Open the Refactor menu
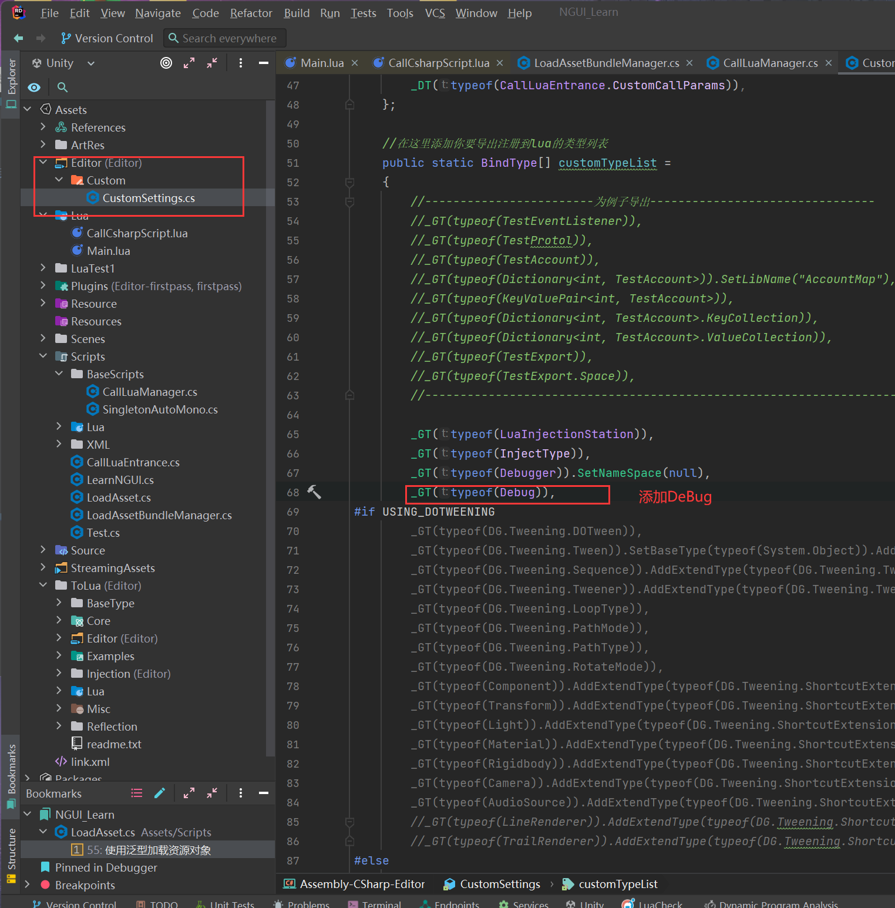Screen dimensions: 895x908 251,13
